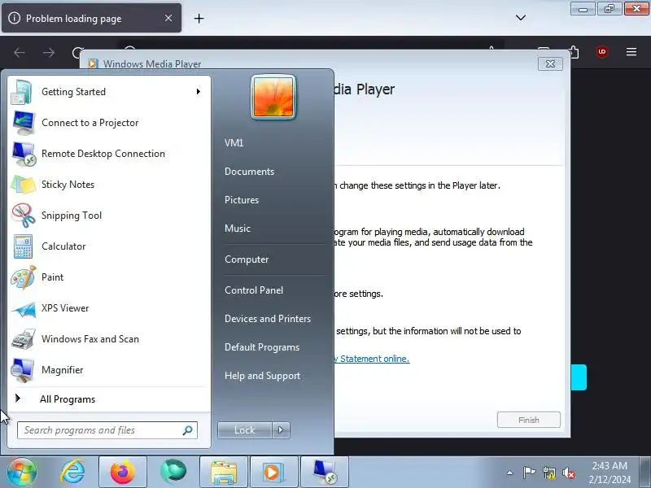
Task: Open Help and Support
Action: pos(262,376)
